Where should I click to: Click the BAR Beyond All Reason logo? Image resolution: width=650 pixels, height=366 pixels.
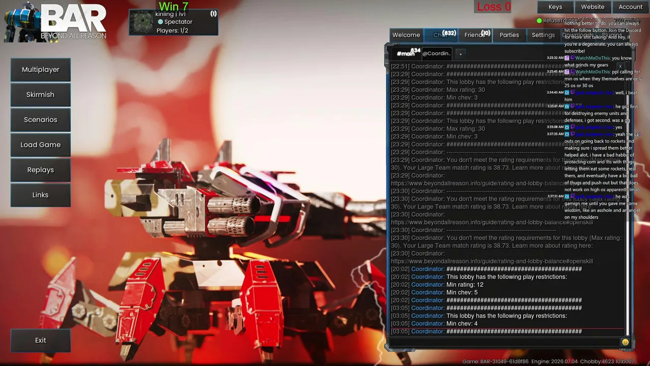tap(56, 22)
